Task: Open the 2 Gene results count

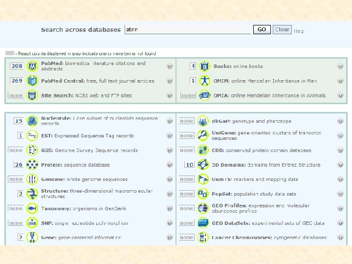Action: (21, 237)
